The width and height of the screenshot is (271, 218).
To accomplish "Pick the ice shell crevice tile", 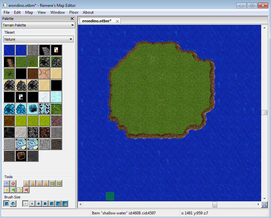I will pos(33,109).
